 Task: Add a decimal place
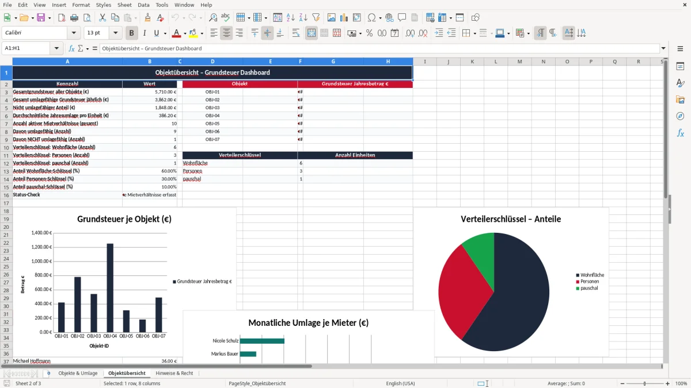pos(411,33)
